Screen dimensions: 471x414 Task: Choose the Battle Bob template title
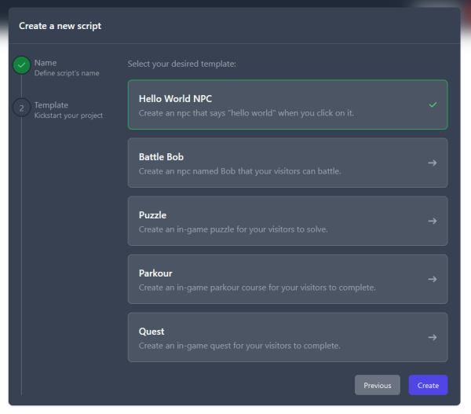click(161, 157)
